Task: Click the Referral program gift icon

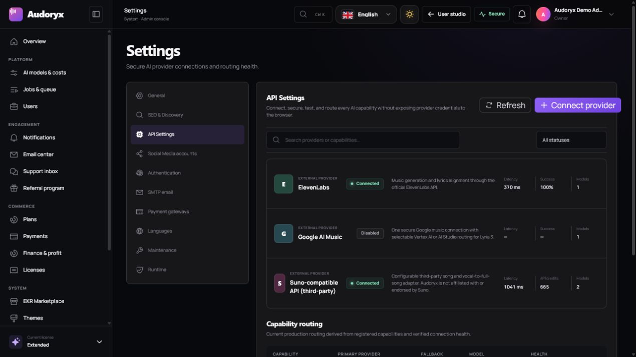Action: (14, 188)
